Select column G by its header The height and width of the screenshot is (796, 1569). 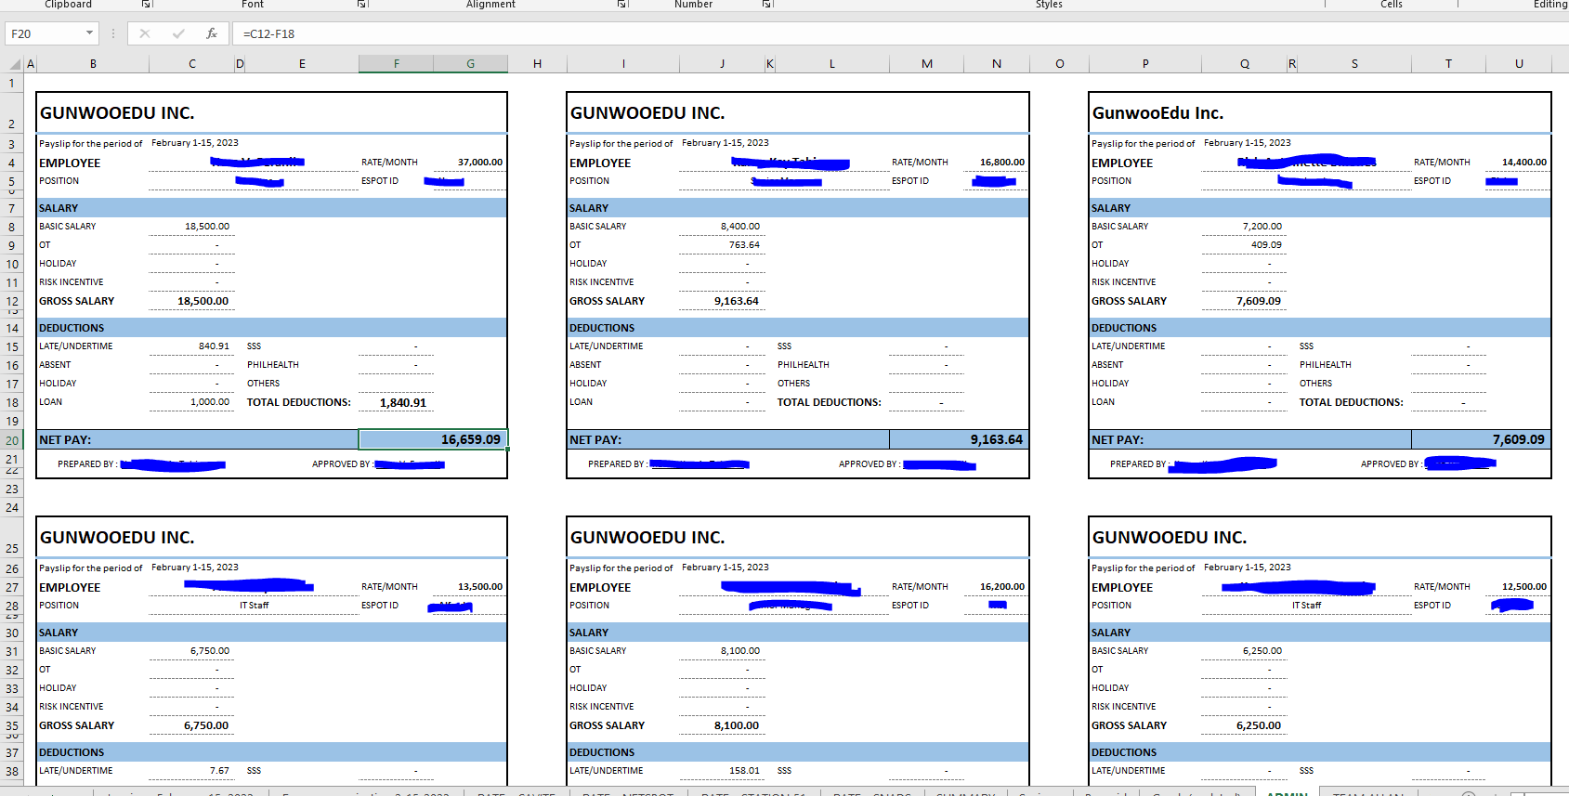click(x=471, y=64)
